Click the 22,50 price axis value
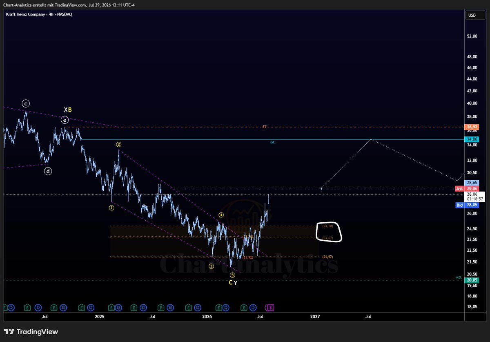This screenshot has height=342, width=490. 472,250
